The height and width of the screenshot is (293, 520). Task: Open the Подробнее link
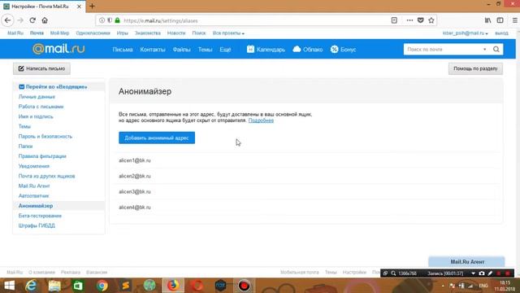pos(261,120)
